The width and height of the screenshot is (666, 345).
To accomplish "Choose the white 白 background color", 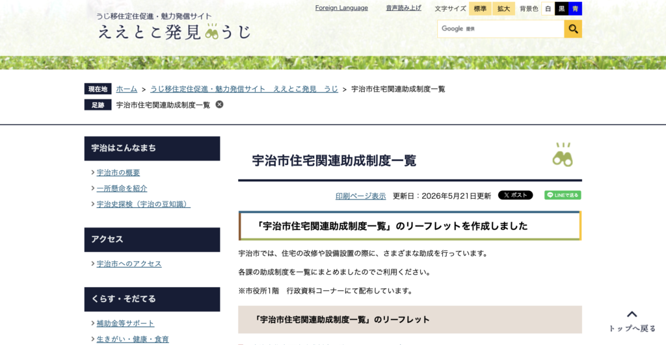I will [x=548, y=8].
